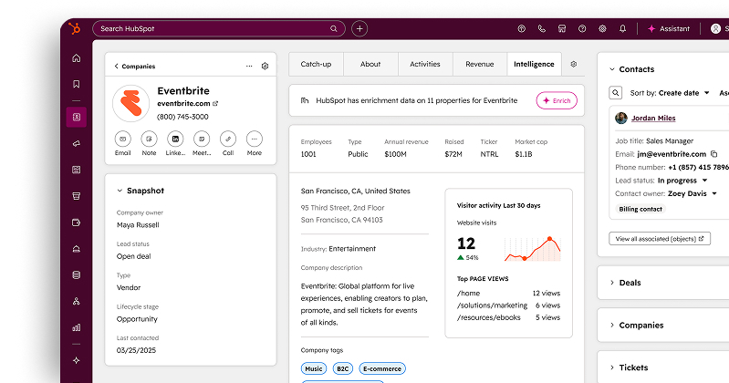Expand the Tickets section

click(x=612, y=367)
